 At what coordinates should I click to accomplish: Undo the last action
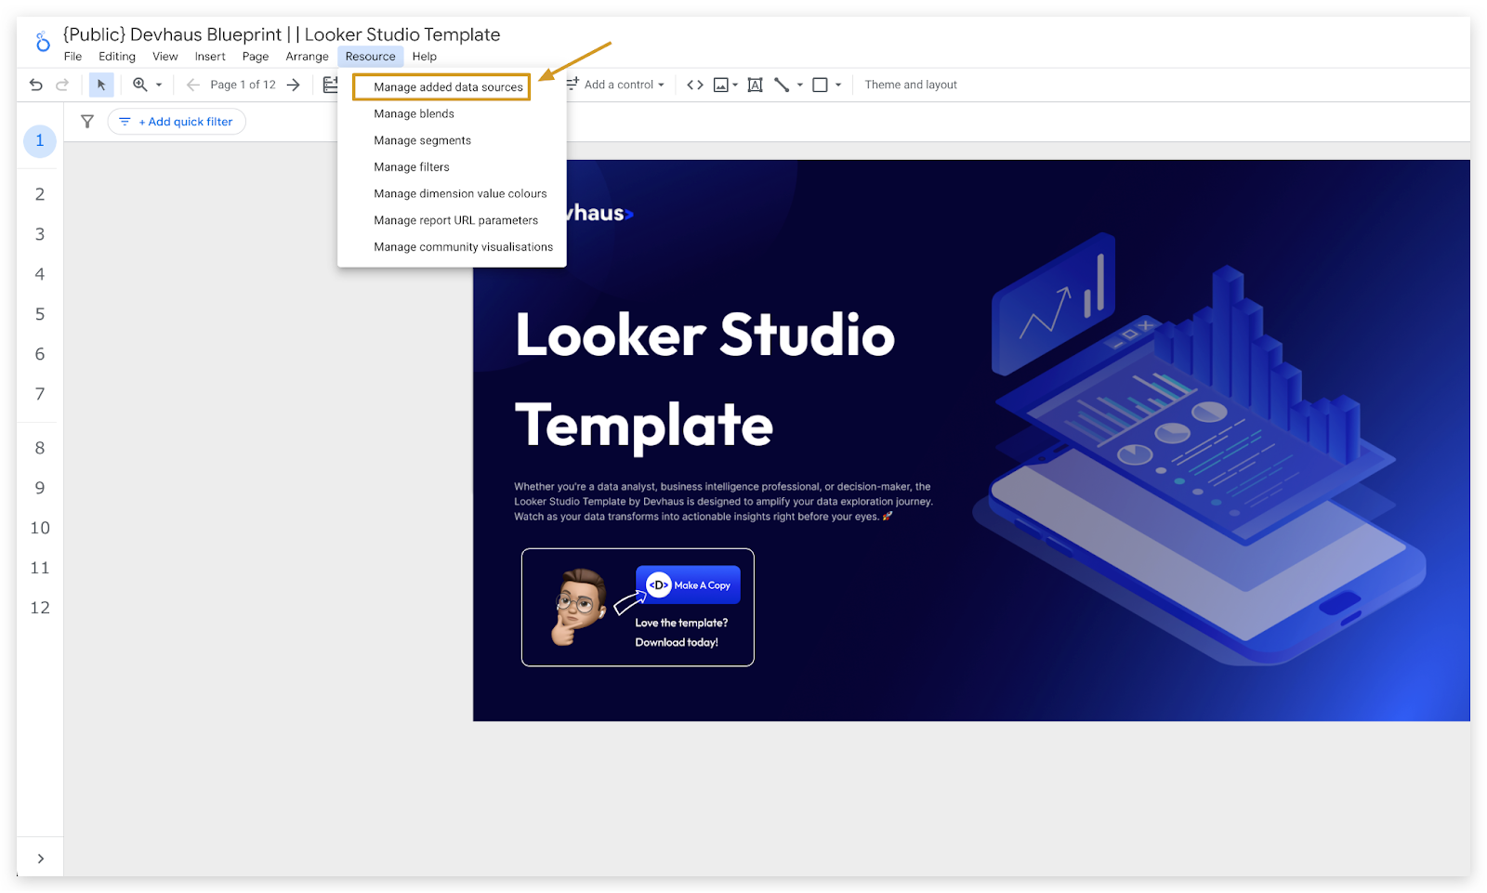(x=36, y=85)
